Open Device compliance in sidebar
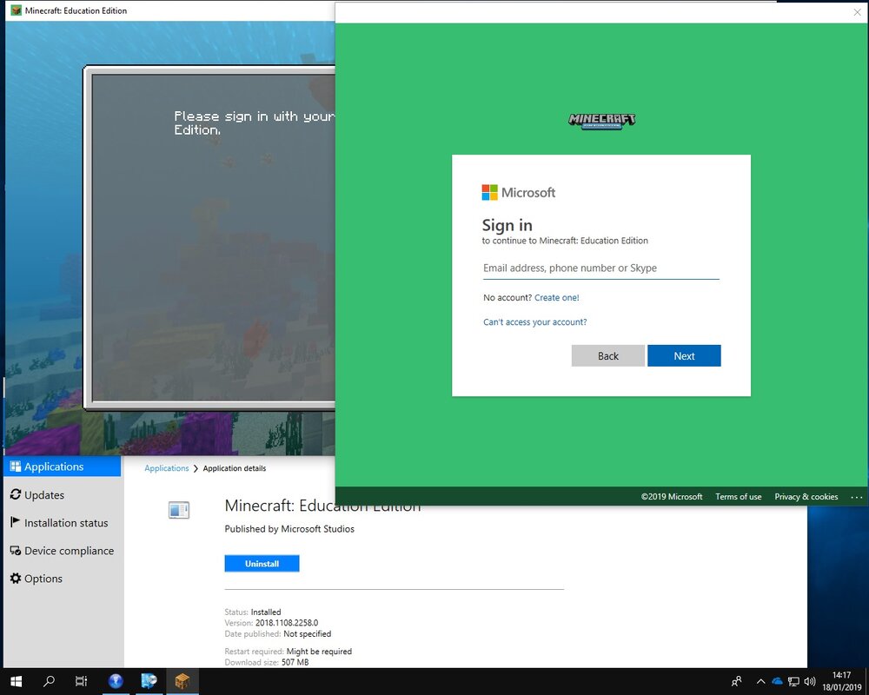The width and height of the screenshot is (869, 695). [62, 550]
